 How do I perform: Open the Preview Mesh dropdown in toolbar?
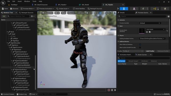(27, 9)
